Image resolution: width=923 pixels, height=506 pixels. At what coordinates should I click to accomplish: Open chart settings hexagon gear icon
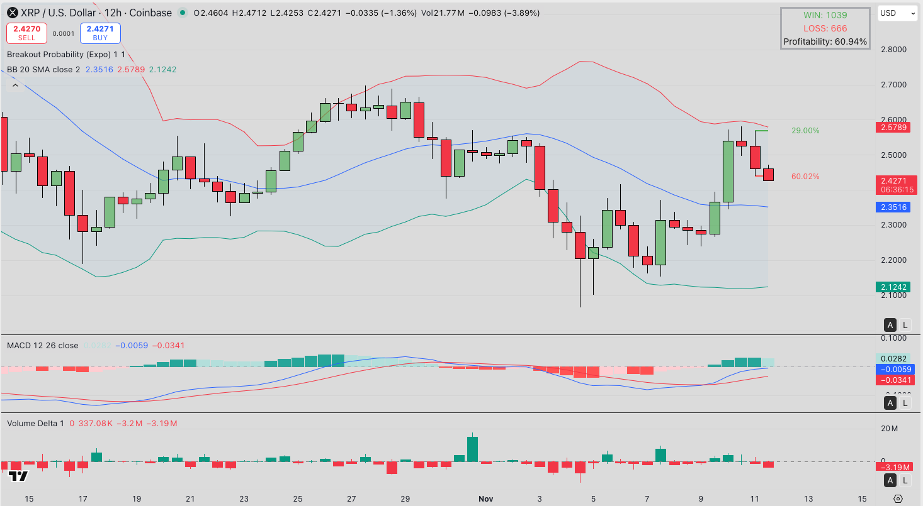(x=898, y=498)
